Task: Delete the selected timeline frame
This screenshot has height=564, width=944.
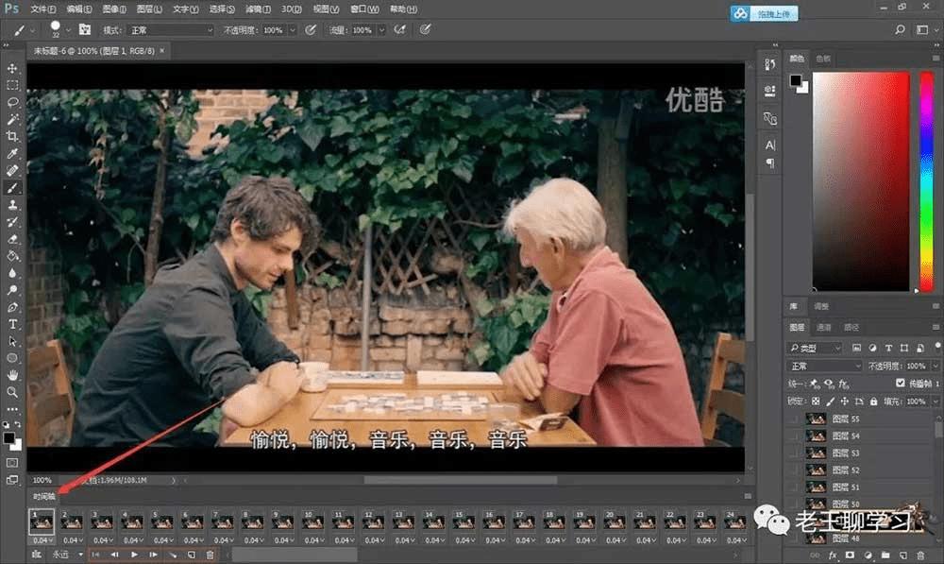Action: point(210,555)
